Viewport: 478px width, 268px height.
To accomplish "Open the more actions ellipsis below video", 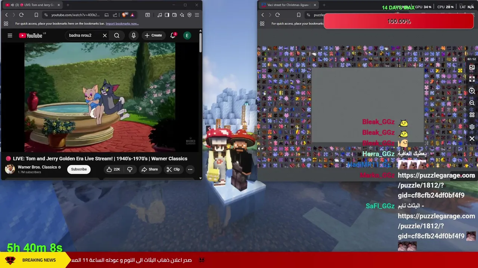I will [x=190, y=169].
